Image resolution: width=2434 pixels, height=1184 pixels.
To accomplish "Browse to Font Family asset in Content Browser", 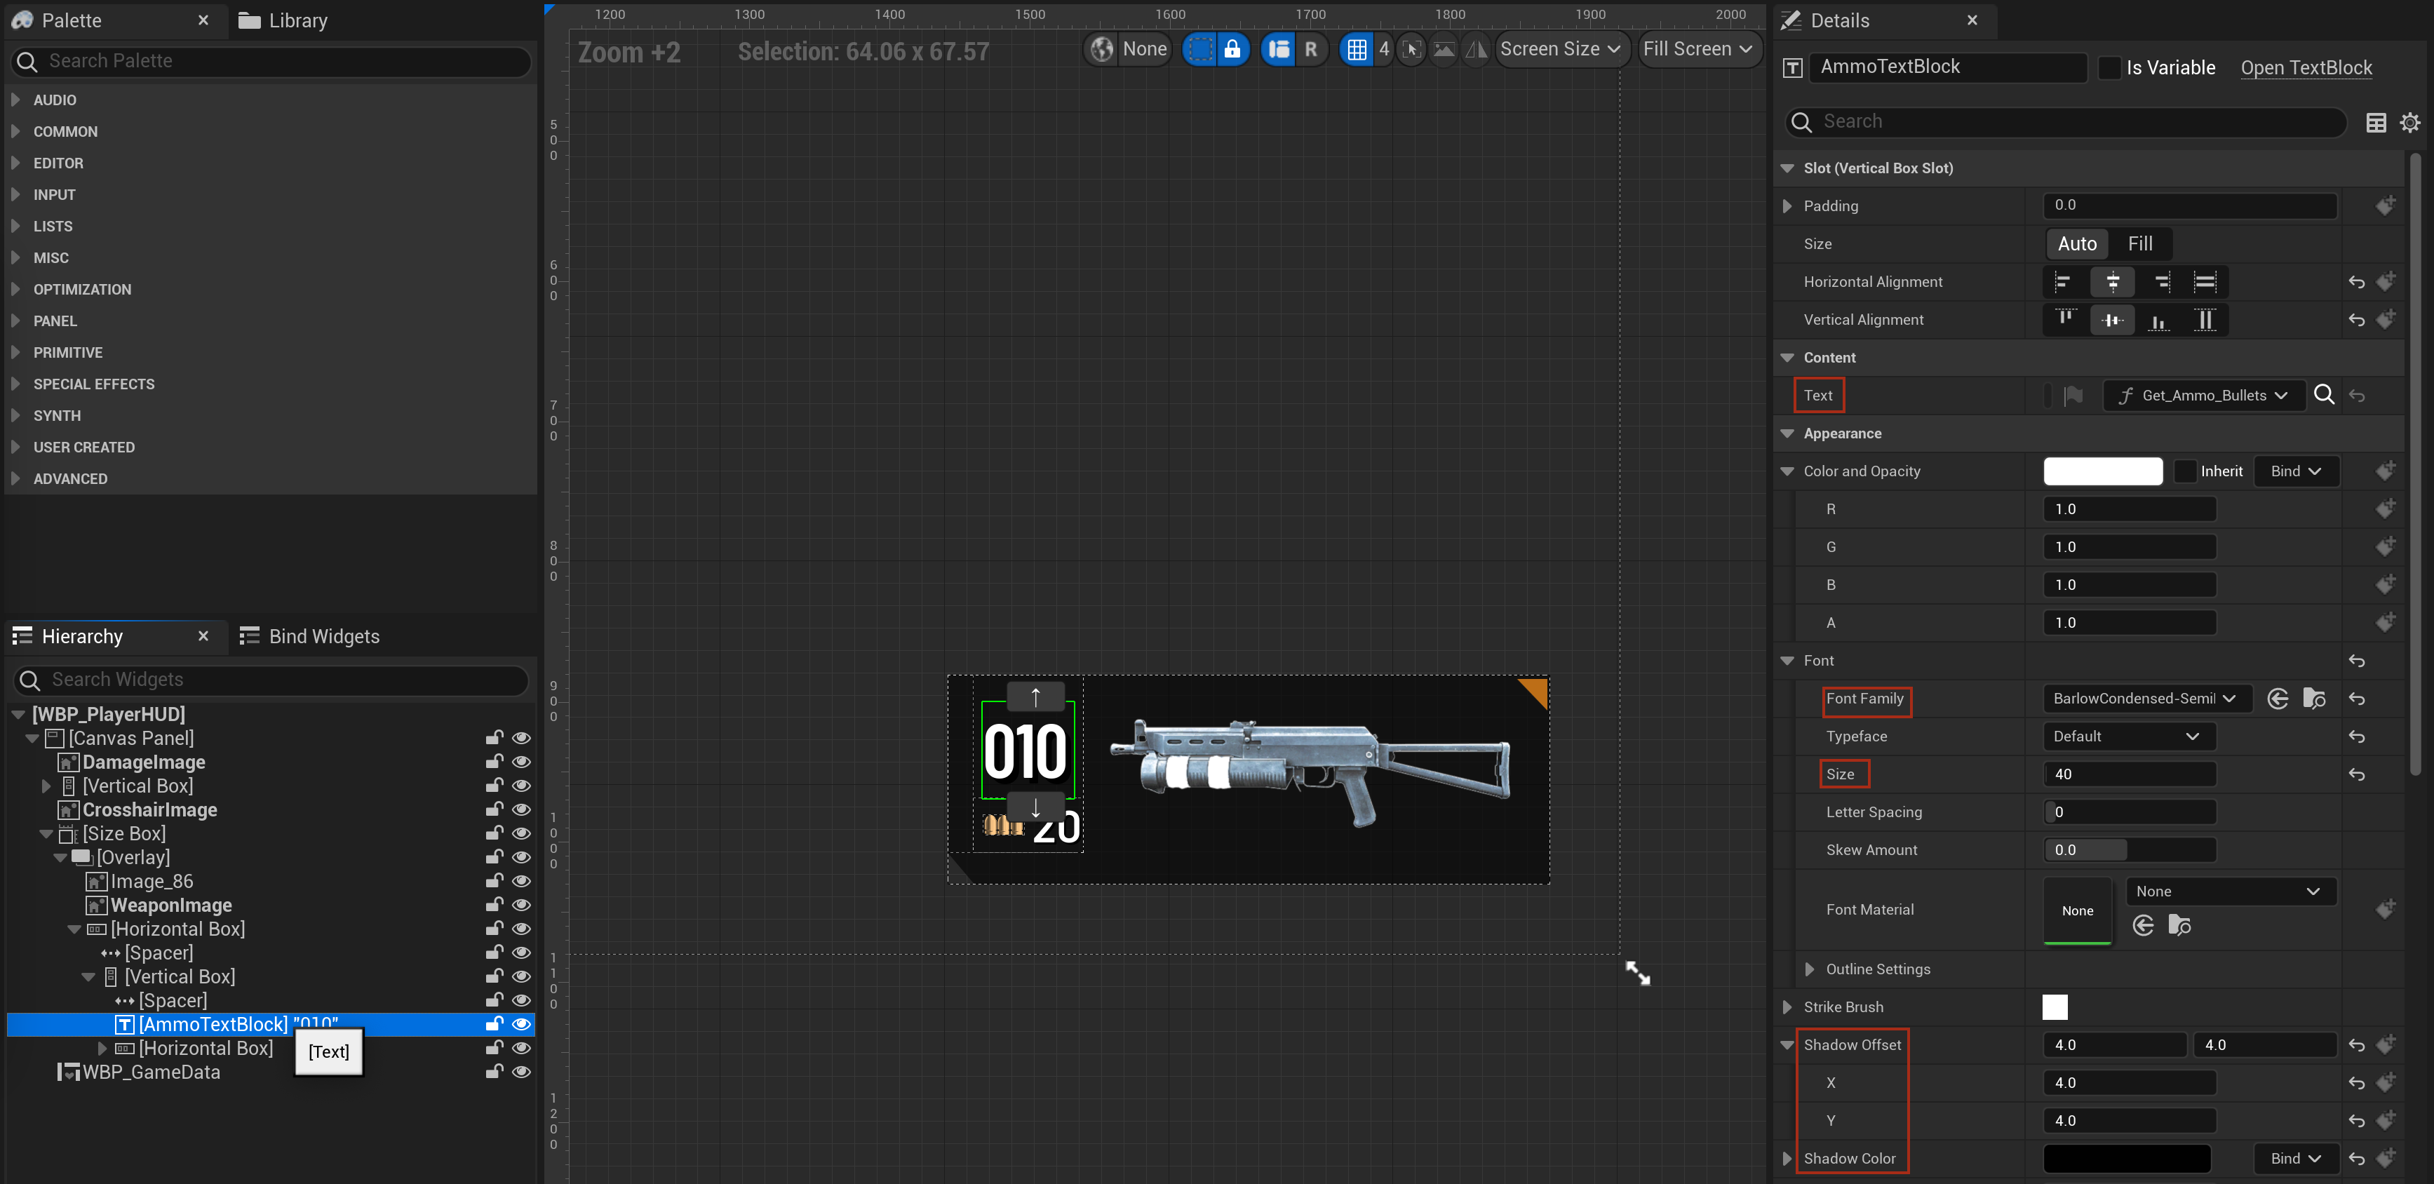I will click(x=2314, y=699).
